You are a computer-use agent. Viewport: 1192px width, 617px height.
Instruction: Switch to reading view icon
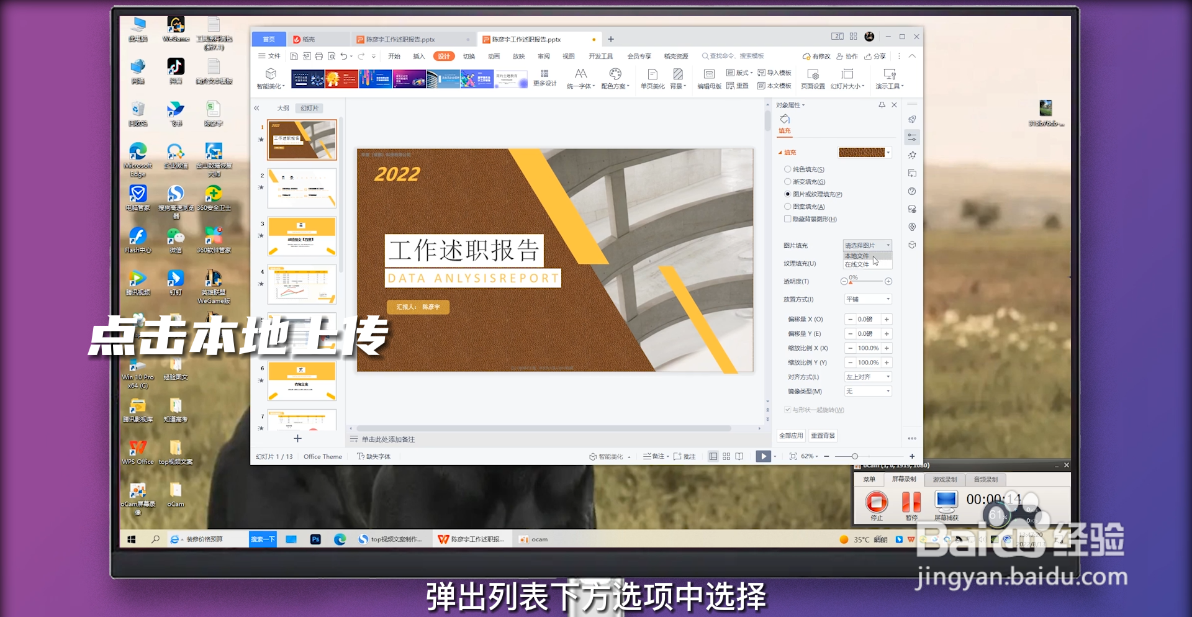pyautogui.click(x=739, y=456)
